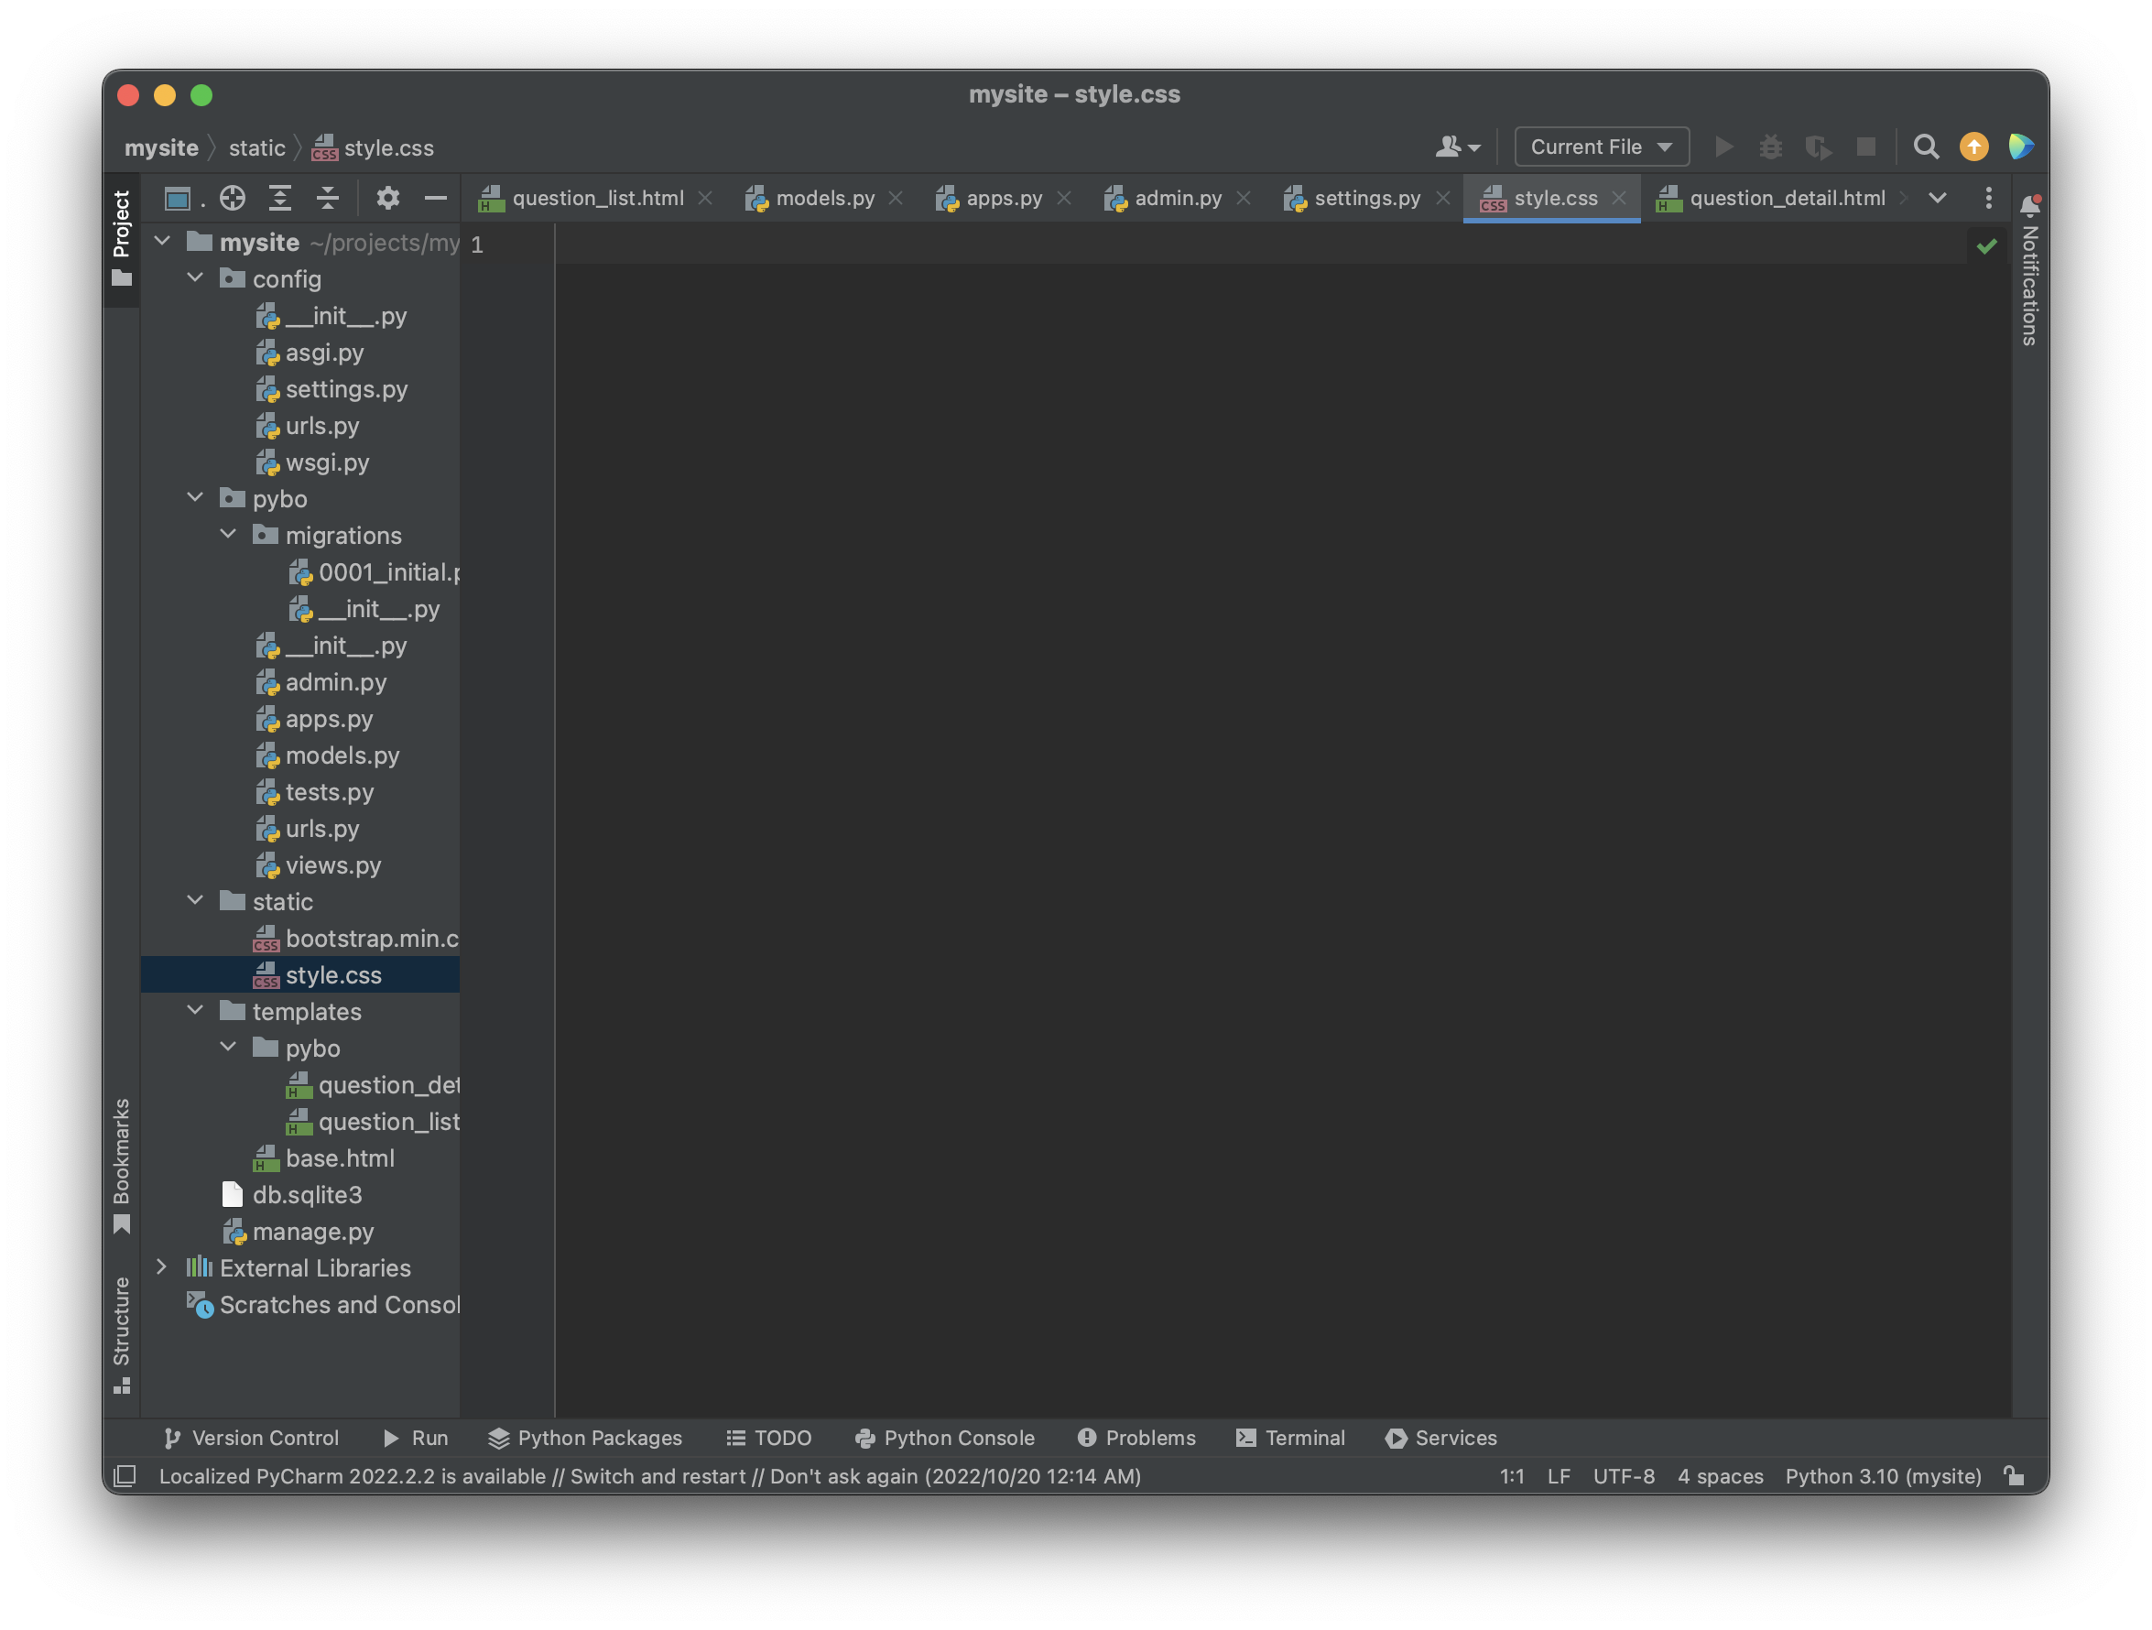
Task: Click the Search Everywhere magnifier icon
Action: click(1925, 147)
